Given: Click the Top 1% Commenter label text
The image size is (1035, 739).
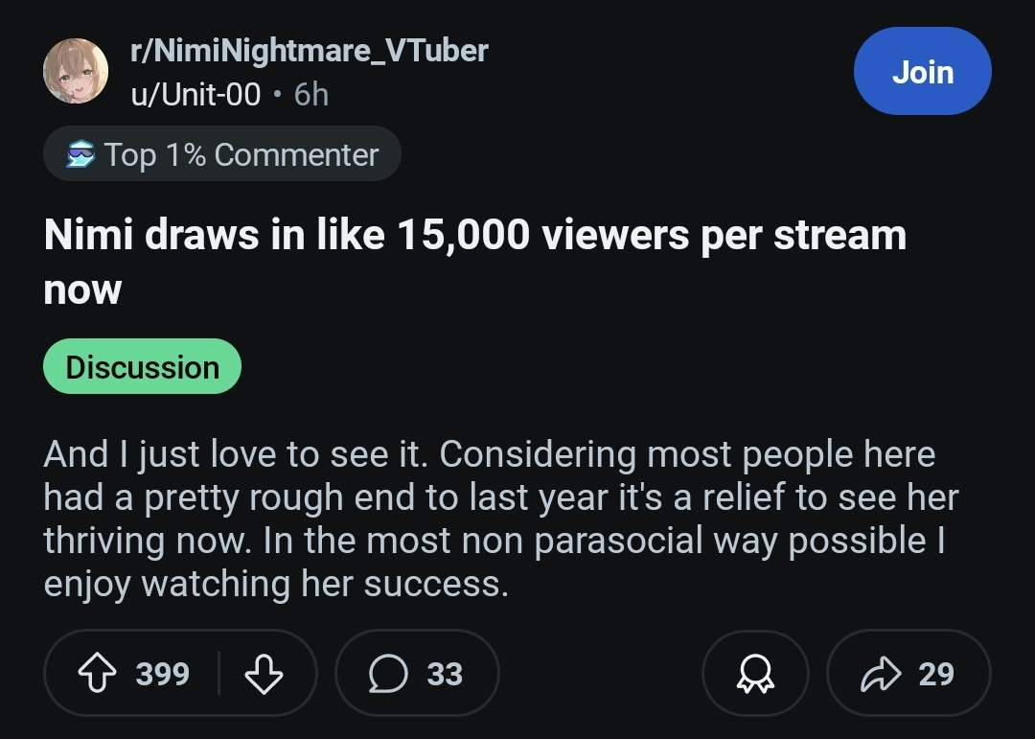Looking at the screenshot, I should click(241, 155).
